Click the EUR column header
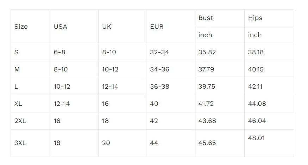The height and width of the screenshot is (165, 308). (x=157, y=27)
